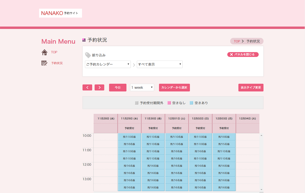This screenshot has height=193, width=305.
Task: Pick the 13:00 slot on 11月30日
Action: pos(153,180)
